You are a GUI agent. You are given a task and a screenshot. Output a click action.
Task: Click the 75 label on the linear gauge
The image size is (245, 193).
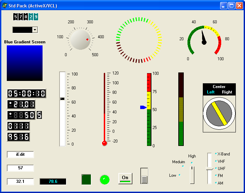pos(155,92)
